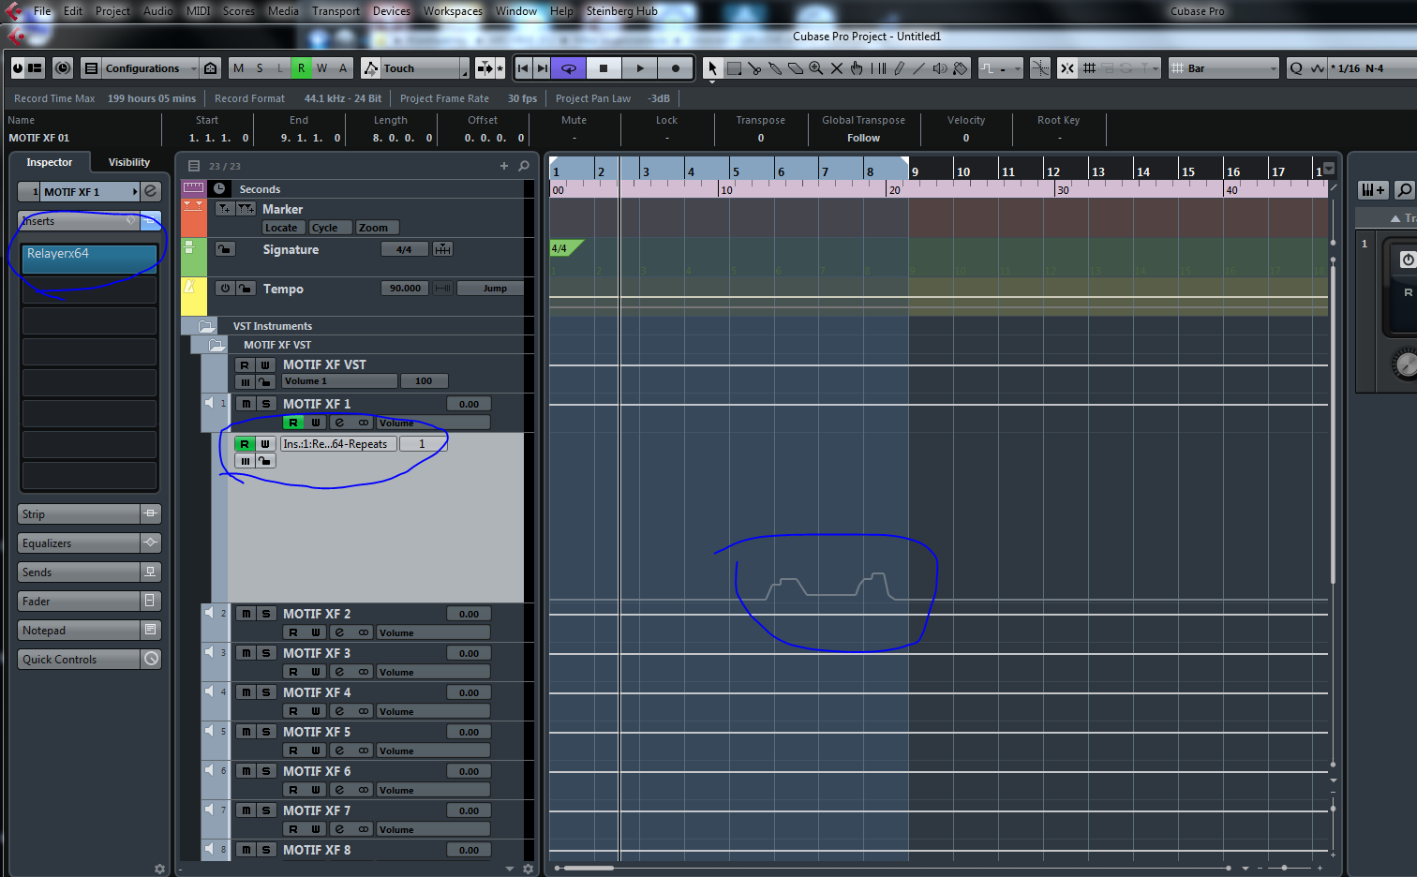Select the Range Selection tool
Viewport: 1417px width, 877px height.
(734, 68)
